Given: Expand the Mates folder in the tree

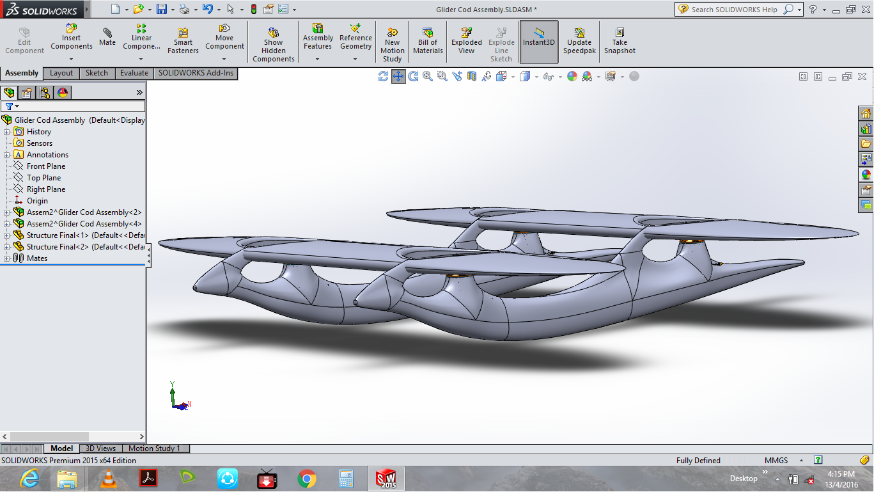Looking at the screenshot, I should tap(7, 258).
